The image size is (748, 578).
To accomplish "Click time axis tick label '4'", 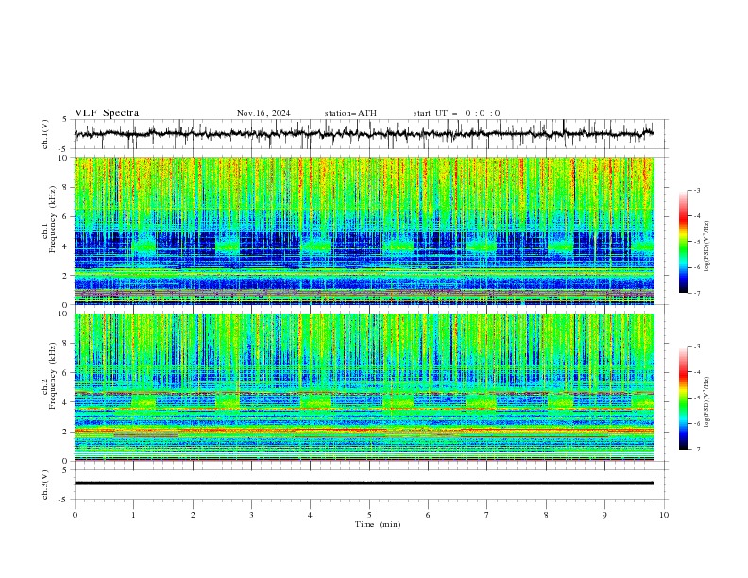I will pos(310,515).
